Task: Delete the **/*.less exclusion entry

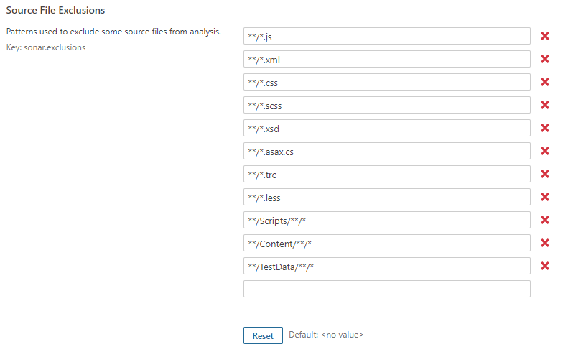Action: [x=545, y=197]
